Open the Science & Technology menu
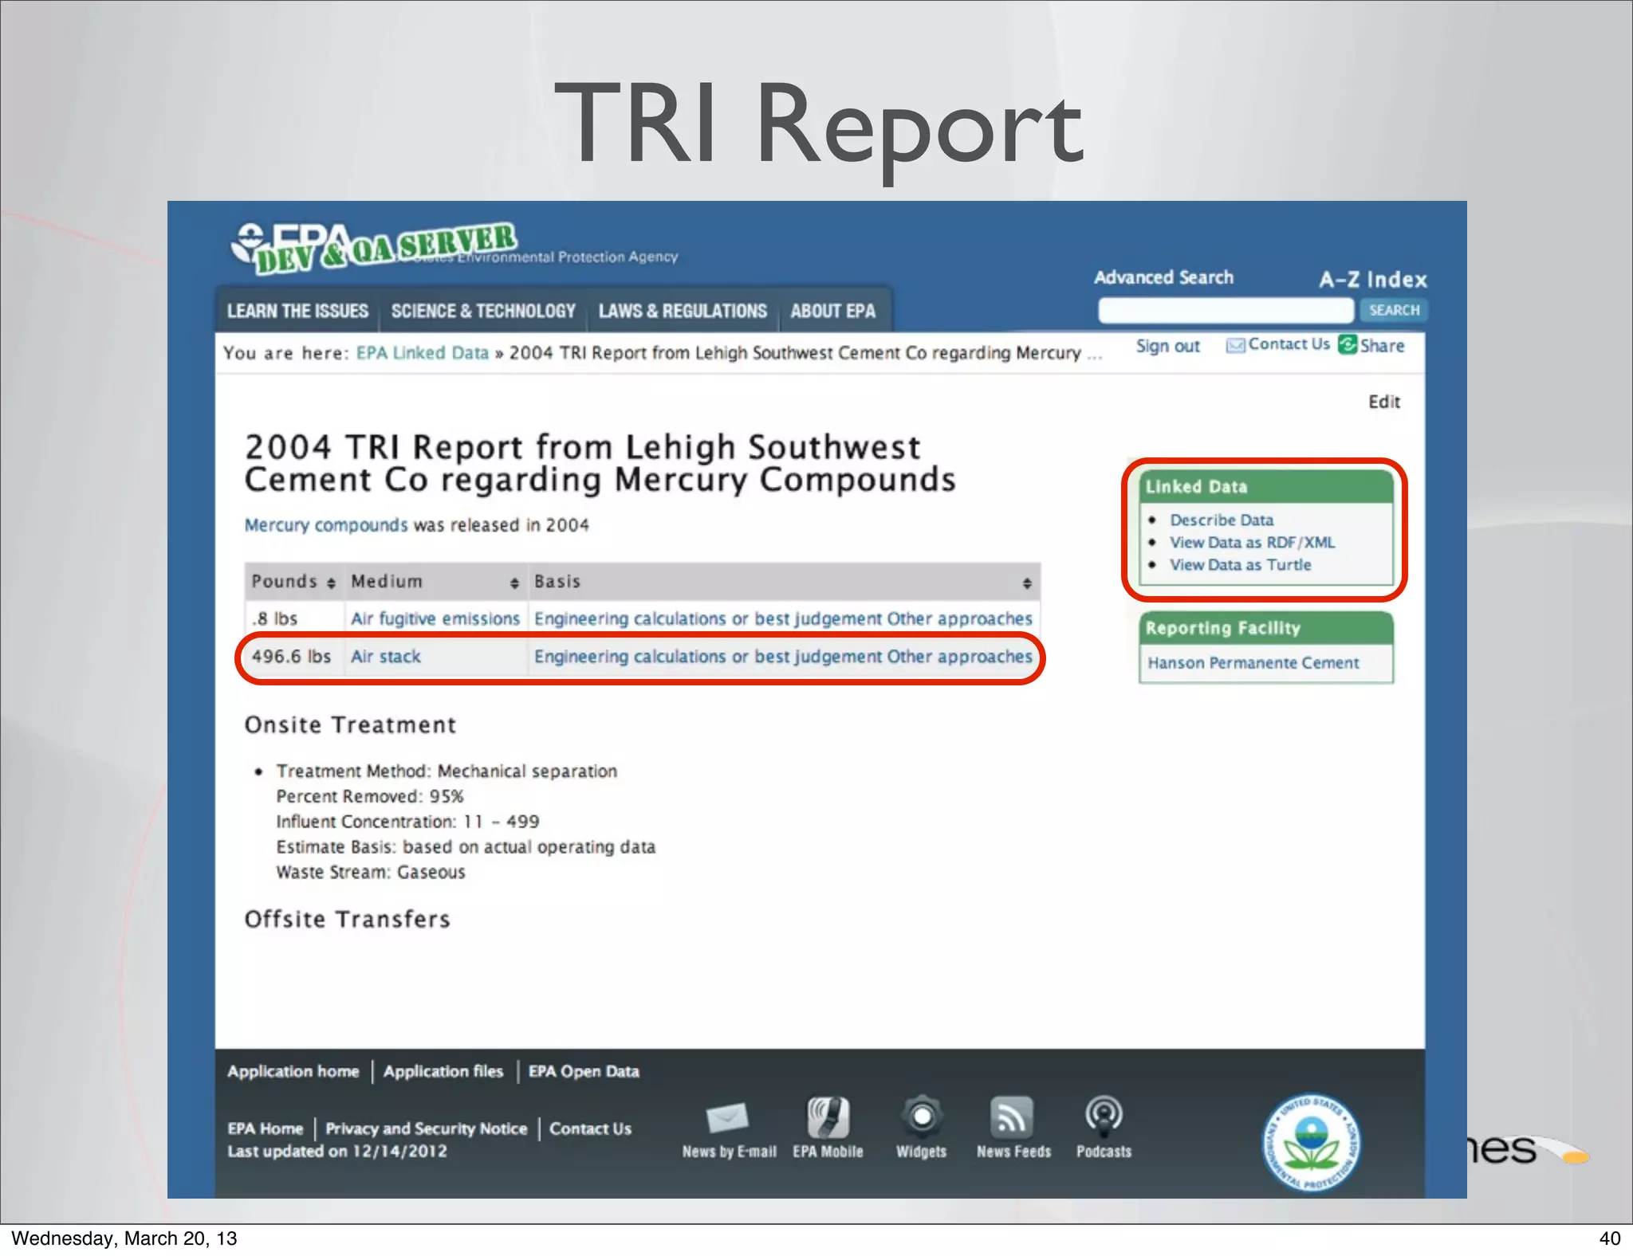 click(x=483, y=311)
